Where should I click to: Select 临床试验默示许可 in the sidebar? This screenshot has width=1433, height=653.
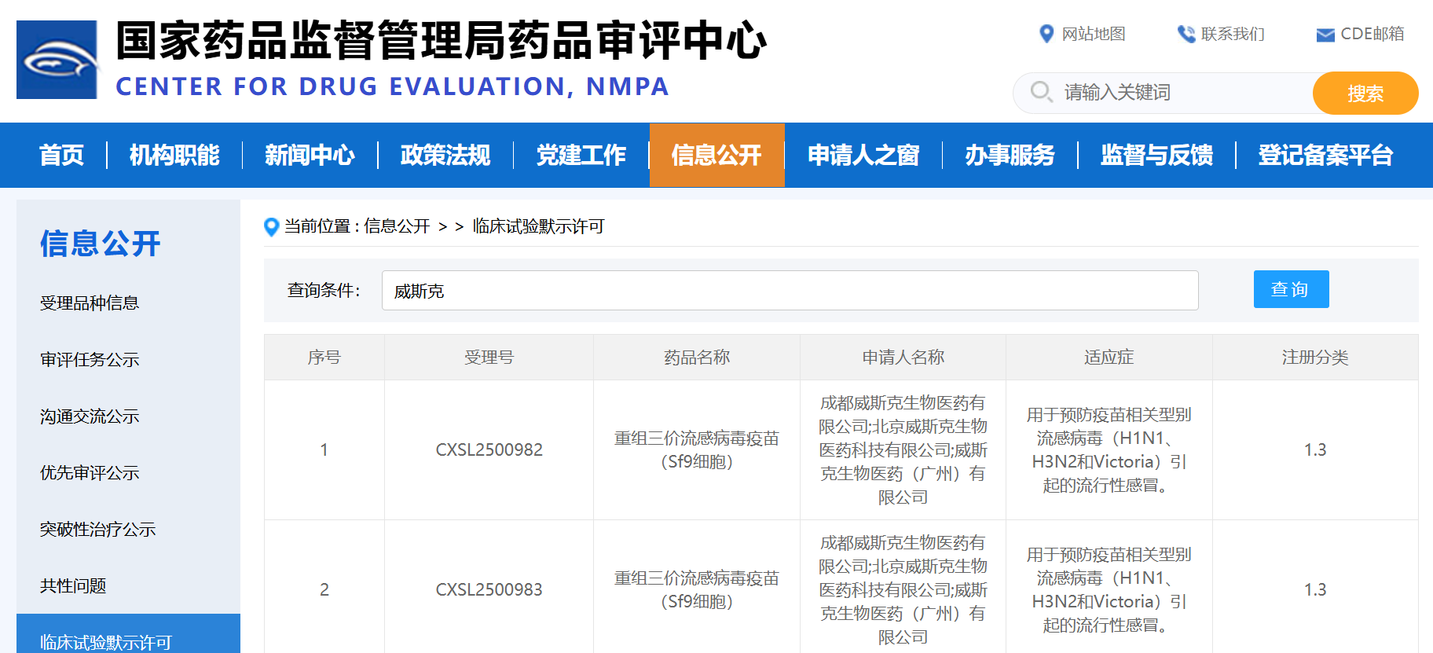[105, 641]
